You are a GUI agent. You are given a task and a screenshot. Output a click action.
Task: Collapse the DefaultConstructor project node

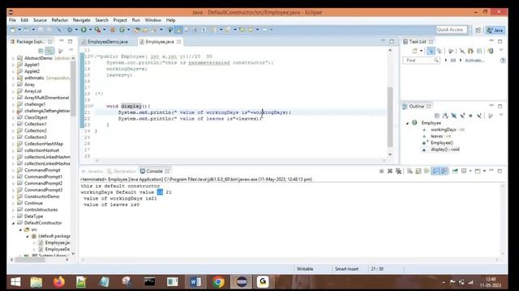tap(13, 223)
